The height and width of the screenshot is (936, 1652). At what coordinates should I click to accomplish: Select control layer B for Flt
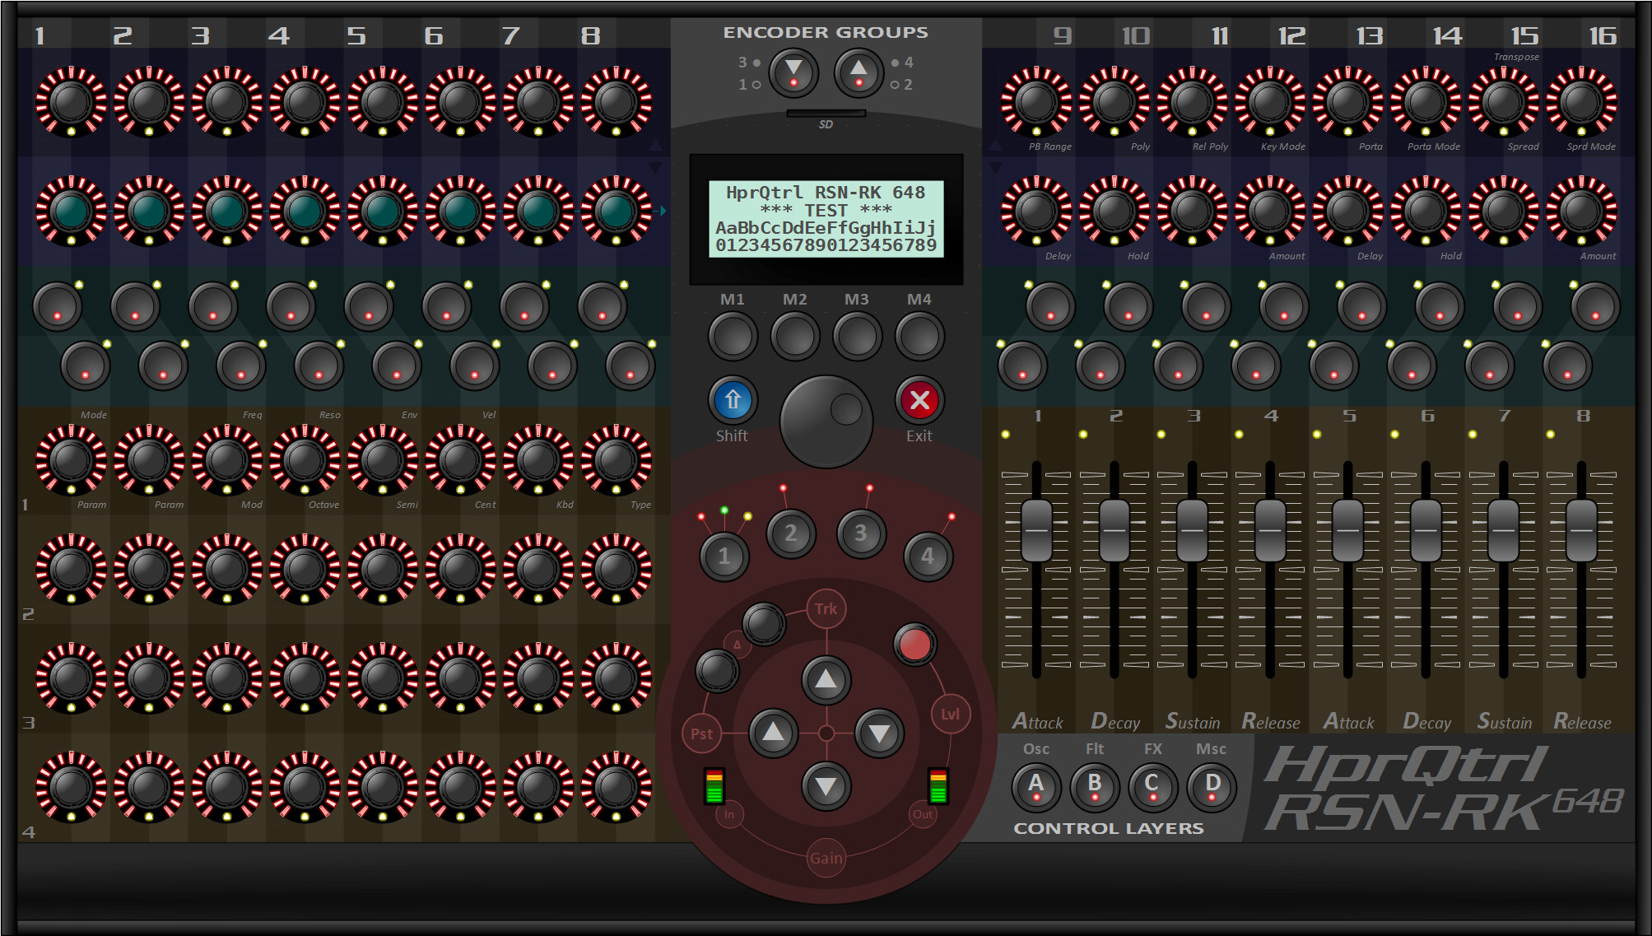(1094, 786)
